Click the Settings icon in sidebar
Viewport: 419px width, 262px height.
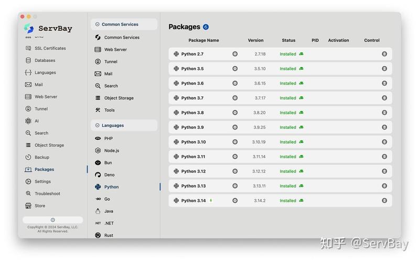click(x=28, y=182)
